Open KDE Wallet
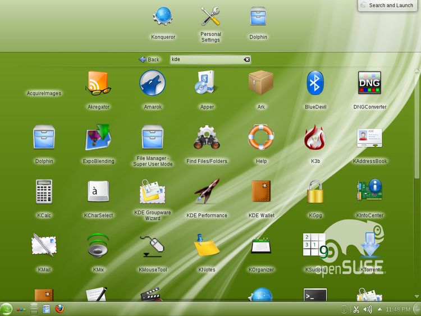The height and width of the screenshot is (316, 421). [261, 193]
